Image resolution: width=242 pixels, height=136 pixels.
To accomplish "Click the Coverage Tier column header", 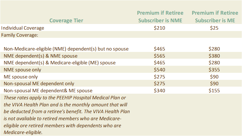I will [x=66, y=21].
